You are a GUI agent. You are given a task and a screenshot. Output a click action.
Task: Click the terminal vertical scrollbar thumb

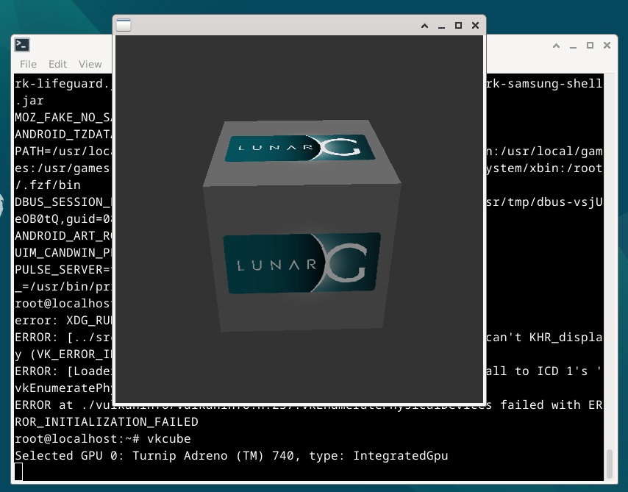[610, 464]
